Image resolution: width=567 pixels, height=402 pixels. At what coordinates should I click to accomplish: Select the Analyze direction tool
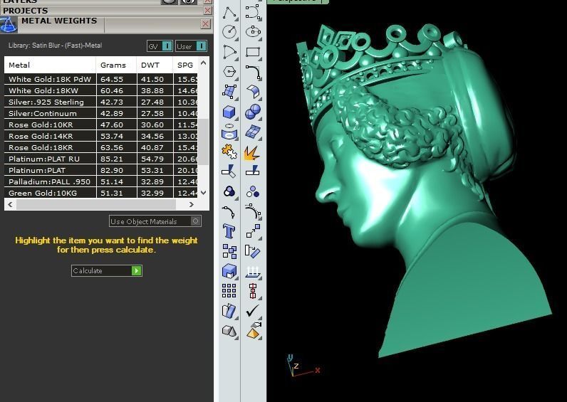[x=229, y=311]
